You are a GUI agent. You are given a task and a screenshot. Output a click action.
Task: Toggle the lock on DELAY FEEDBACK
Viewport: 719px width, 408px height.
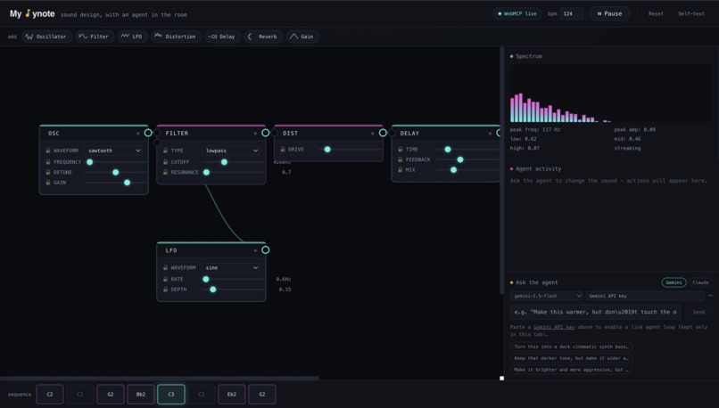click(x=401, y=159)
